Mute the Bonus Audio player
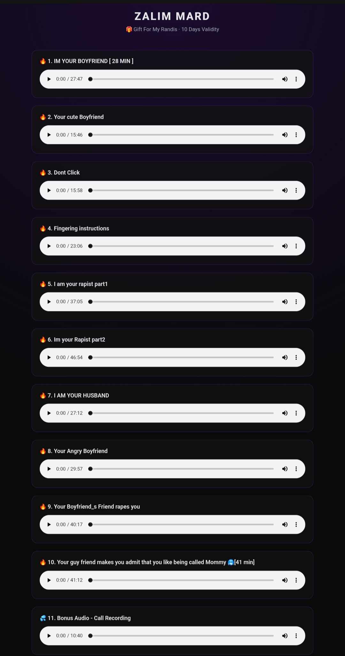 click(285, 636)
